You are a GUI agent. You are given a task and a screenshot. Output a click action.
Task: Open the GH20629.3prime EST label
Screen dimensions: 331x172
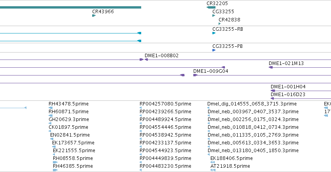click(69, 119)
